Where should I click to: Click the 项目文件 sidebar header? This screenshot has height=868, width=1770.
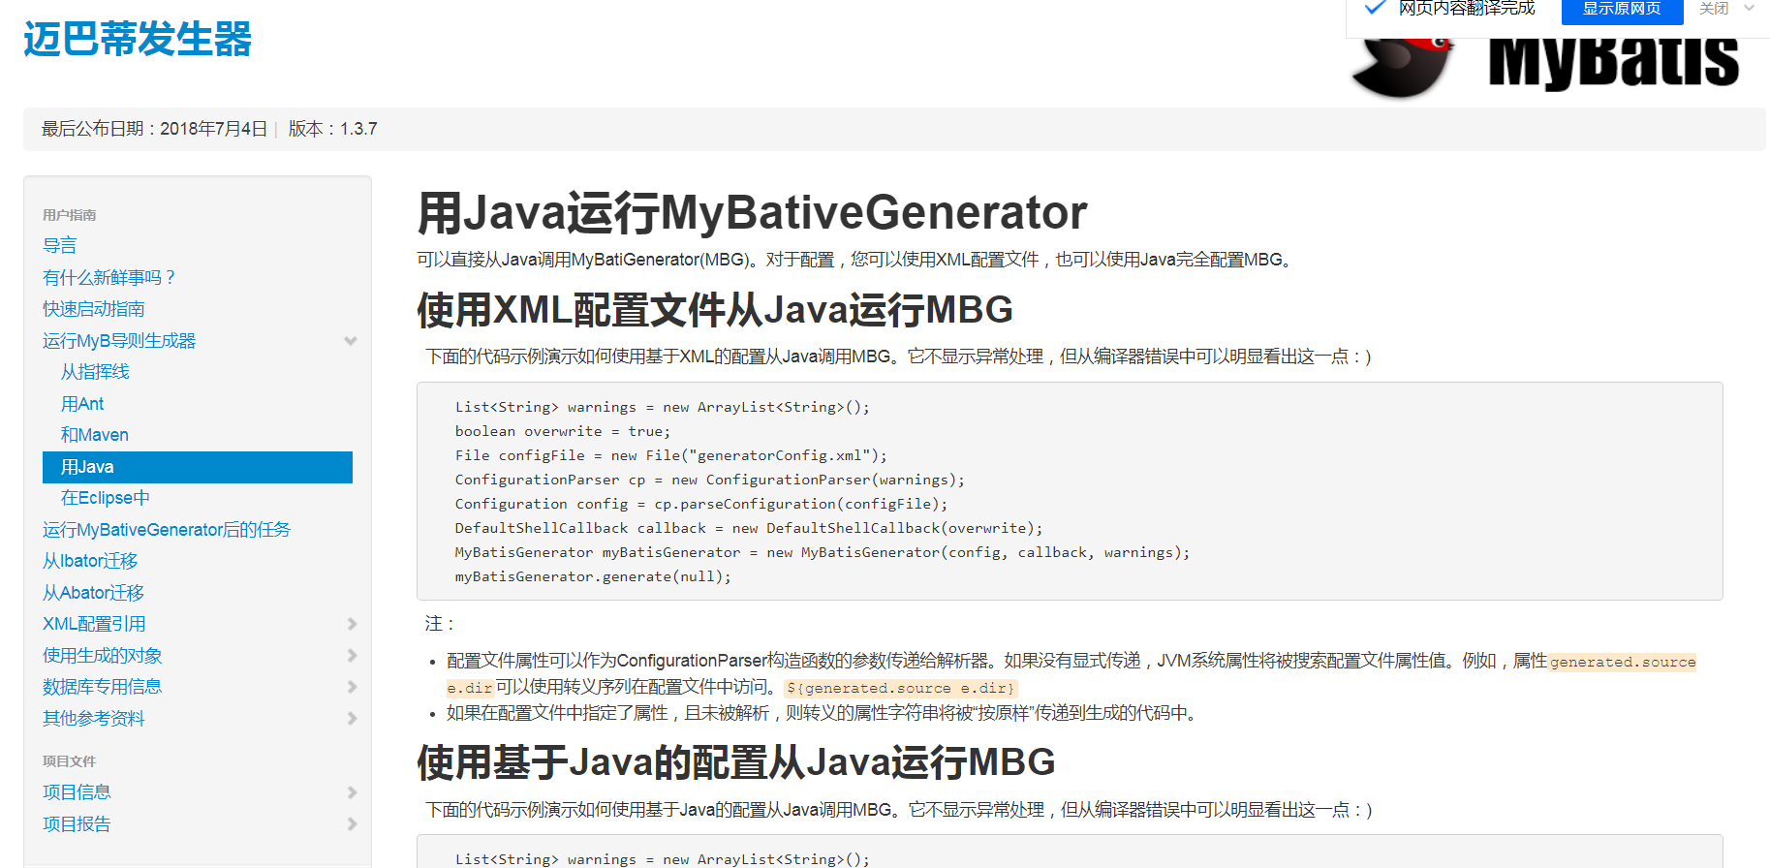coord(69,761)
